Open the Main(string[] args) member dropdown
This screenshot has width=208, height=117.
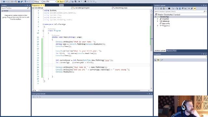pos(132,8)
